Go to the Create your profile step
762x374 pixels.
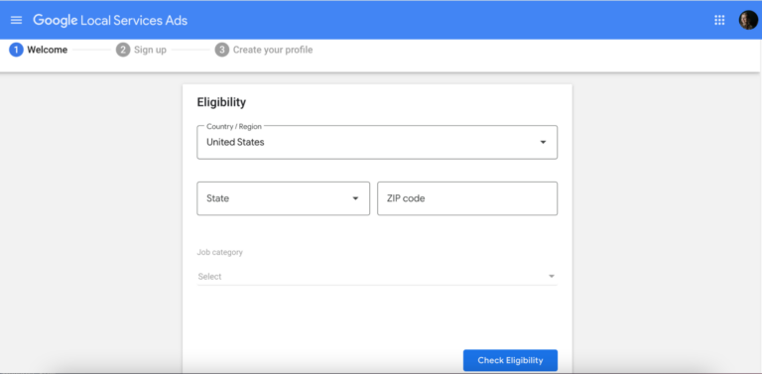click(273, 50)
